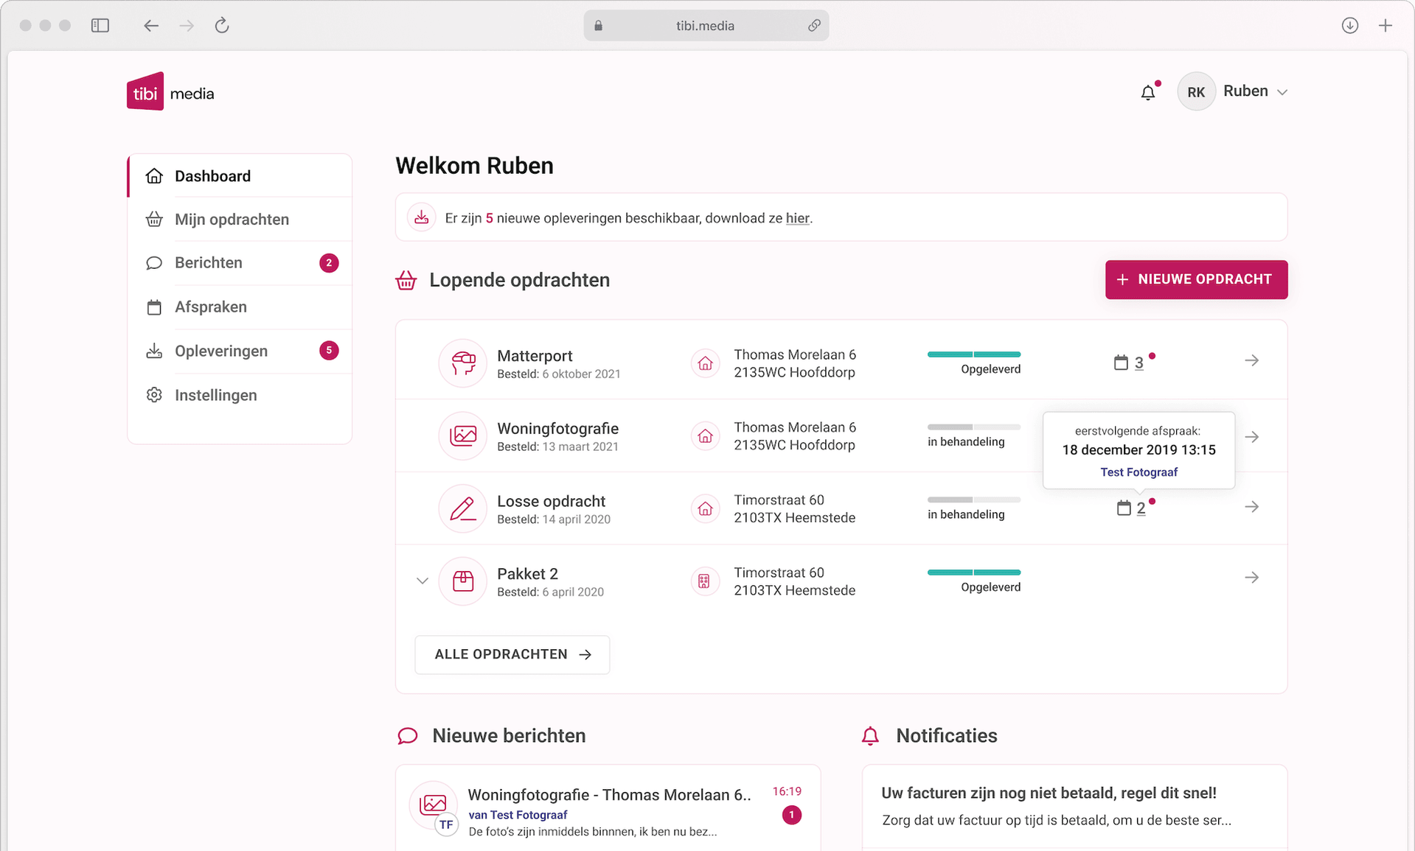This screenshot has width=1415, height=851.
Task: Click Matterport appointments calendar count 3
Action: tap(1133, 362)
